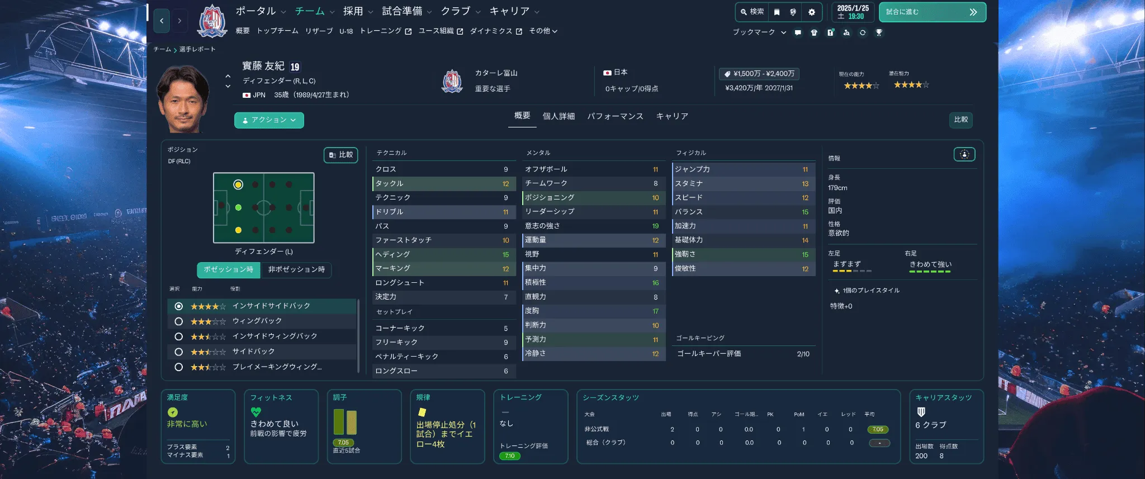The image size is (1145, 479).
Task: Open the speech bubble messages bookmark icon
Action: click(x=798, y=32)
